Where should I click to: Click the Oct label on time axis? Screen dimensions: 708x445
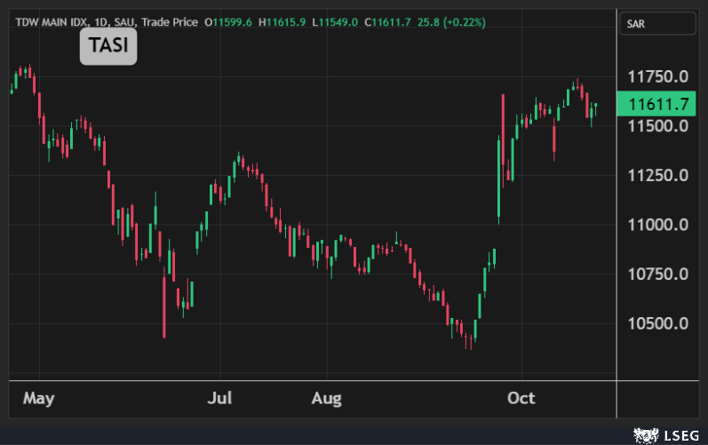tap(521, 398)
